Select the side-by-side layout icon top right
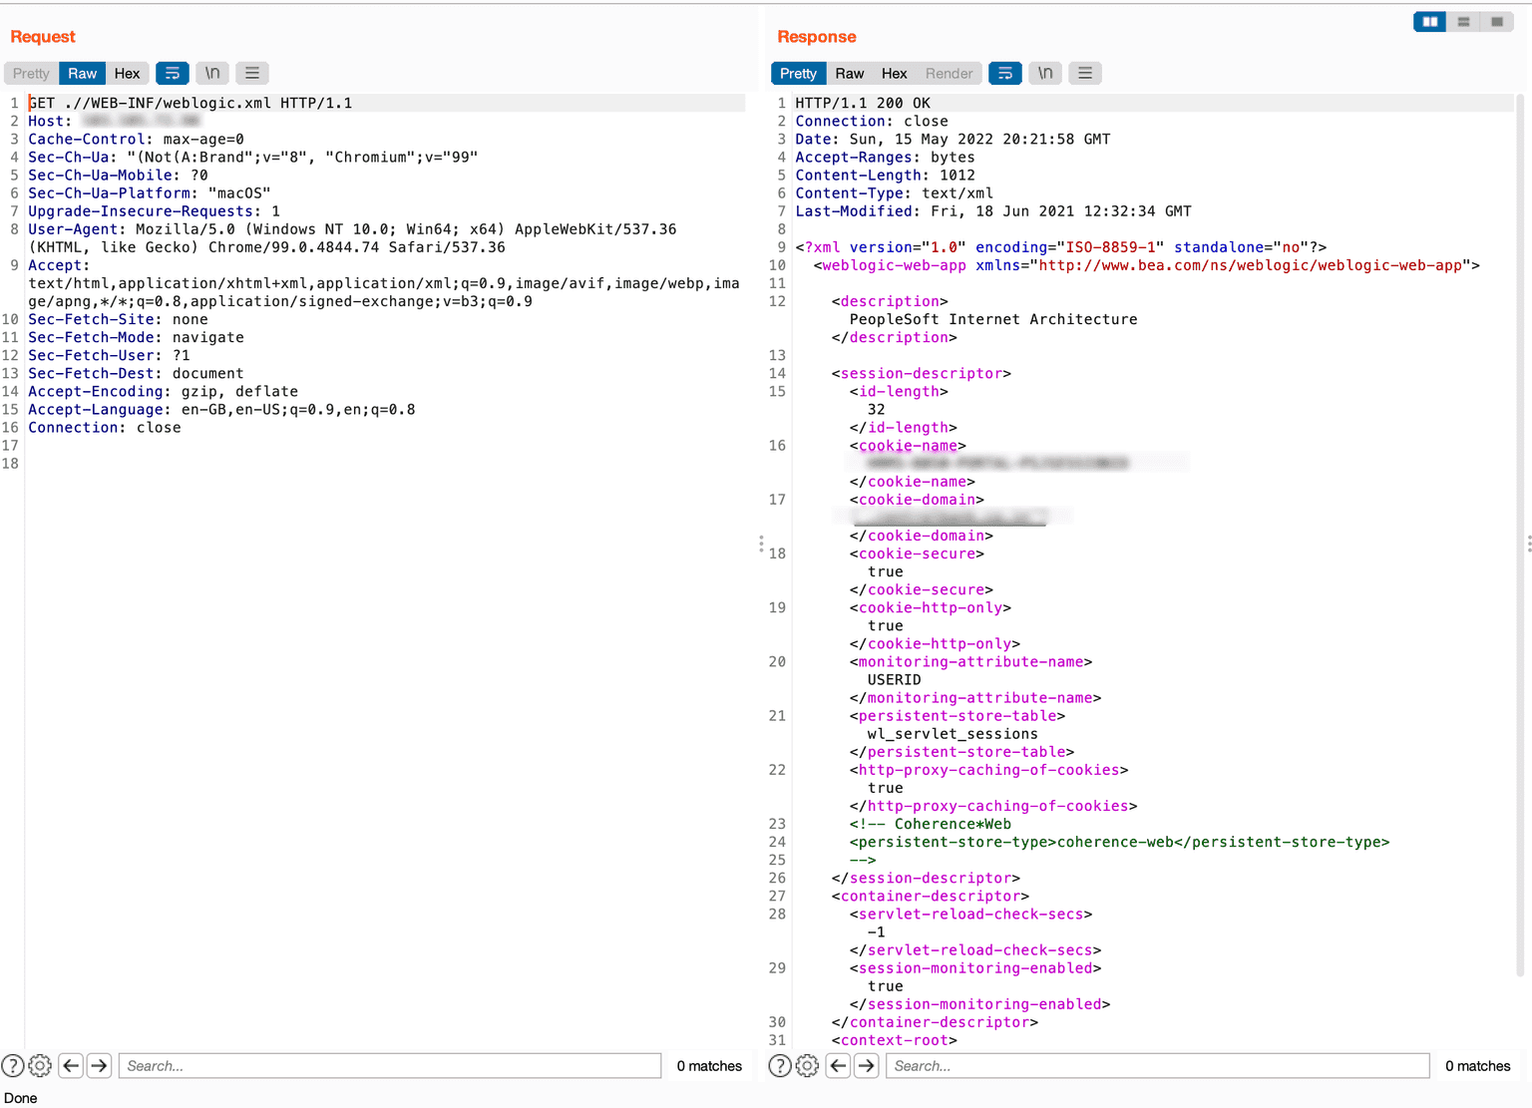Image resolution: width=1532 pixels, height=1108 pixels. click(x=1429, y=21)
